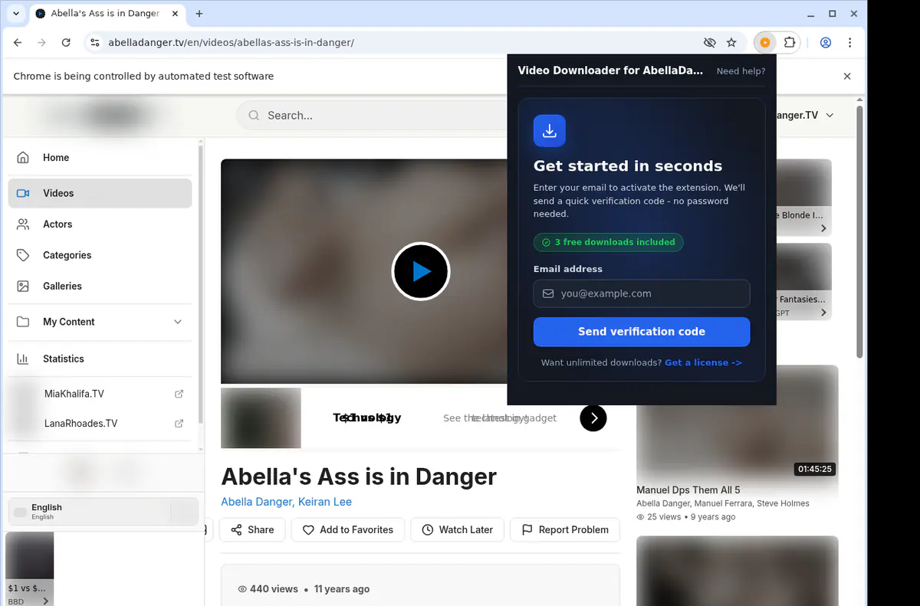Dismiss the automated test software infobar

pos(847,77)
